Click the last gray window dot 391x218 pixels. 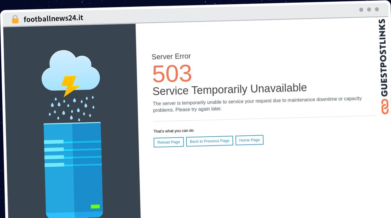[x=377, y=9]
